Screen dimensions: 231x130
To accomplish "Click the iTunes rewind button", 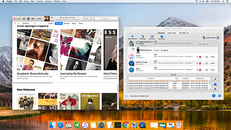I will (x=24, y=19).
